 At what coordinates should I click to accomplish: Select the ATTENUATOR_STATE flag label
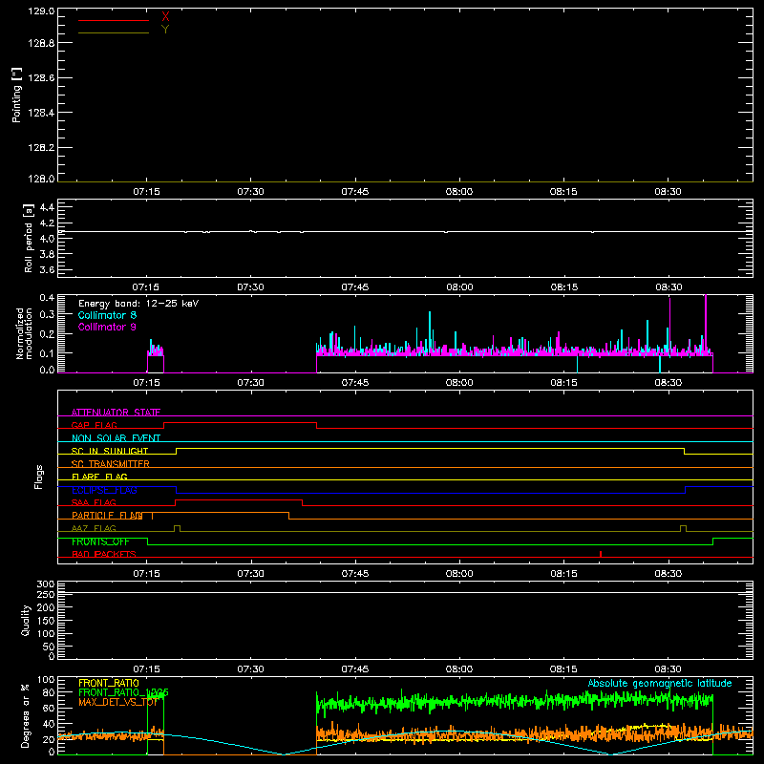116,413
